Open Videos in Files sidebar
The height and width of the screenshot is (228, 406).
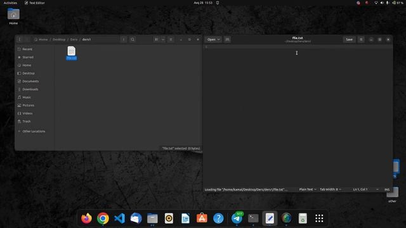[34, 113]
